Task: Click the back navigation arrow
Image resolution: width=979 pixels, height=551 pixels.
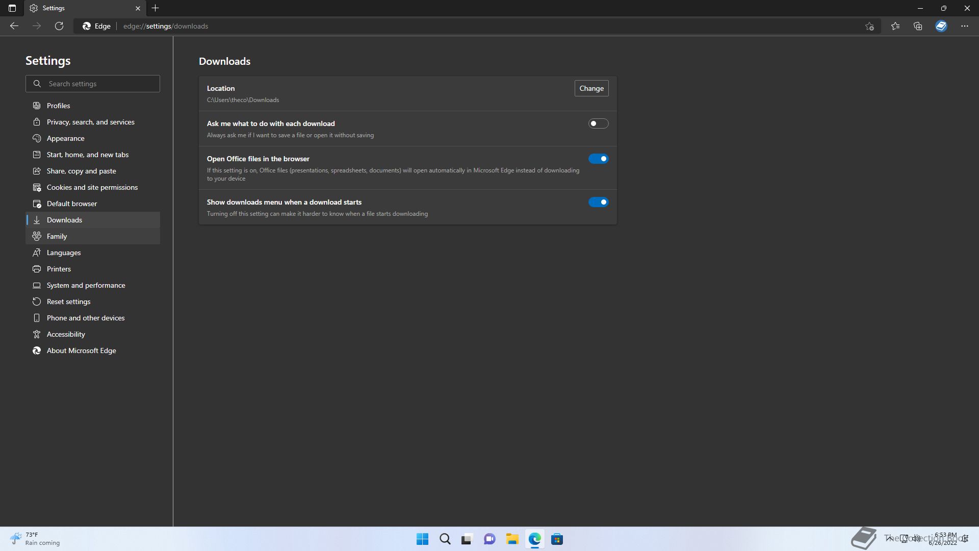Action: click(x=14, y=26)
